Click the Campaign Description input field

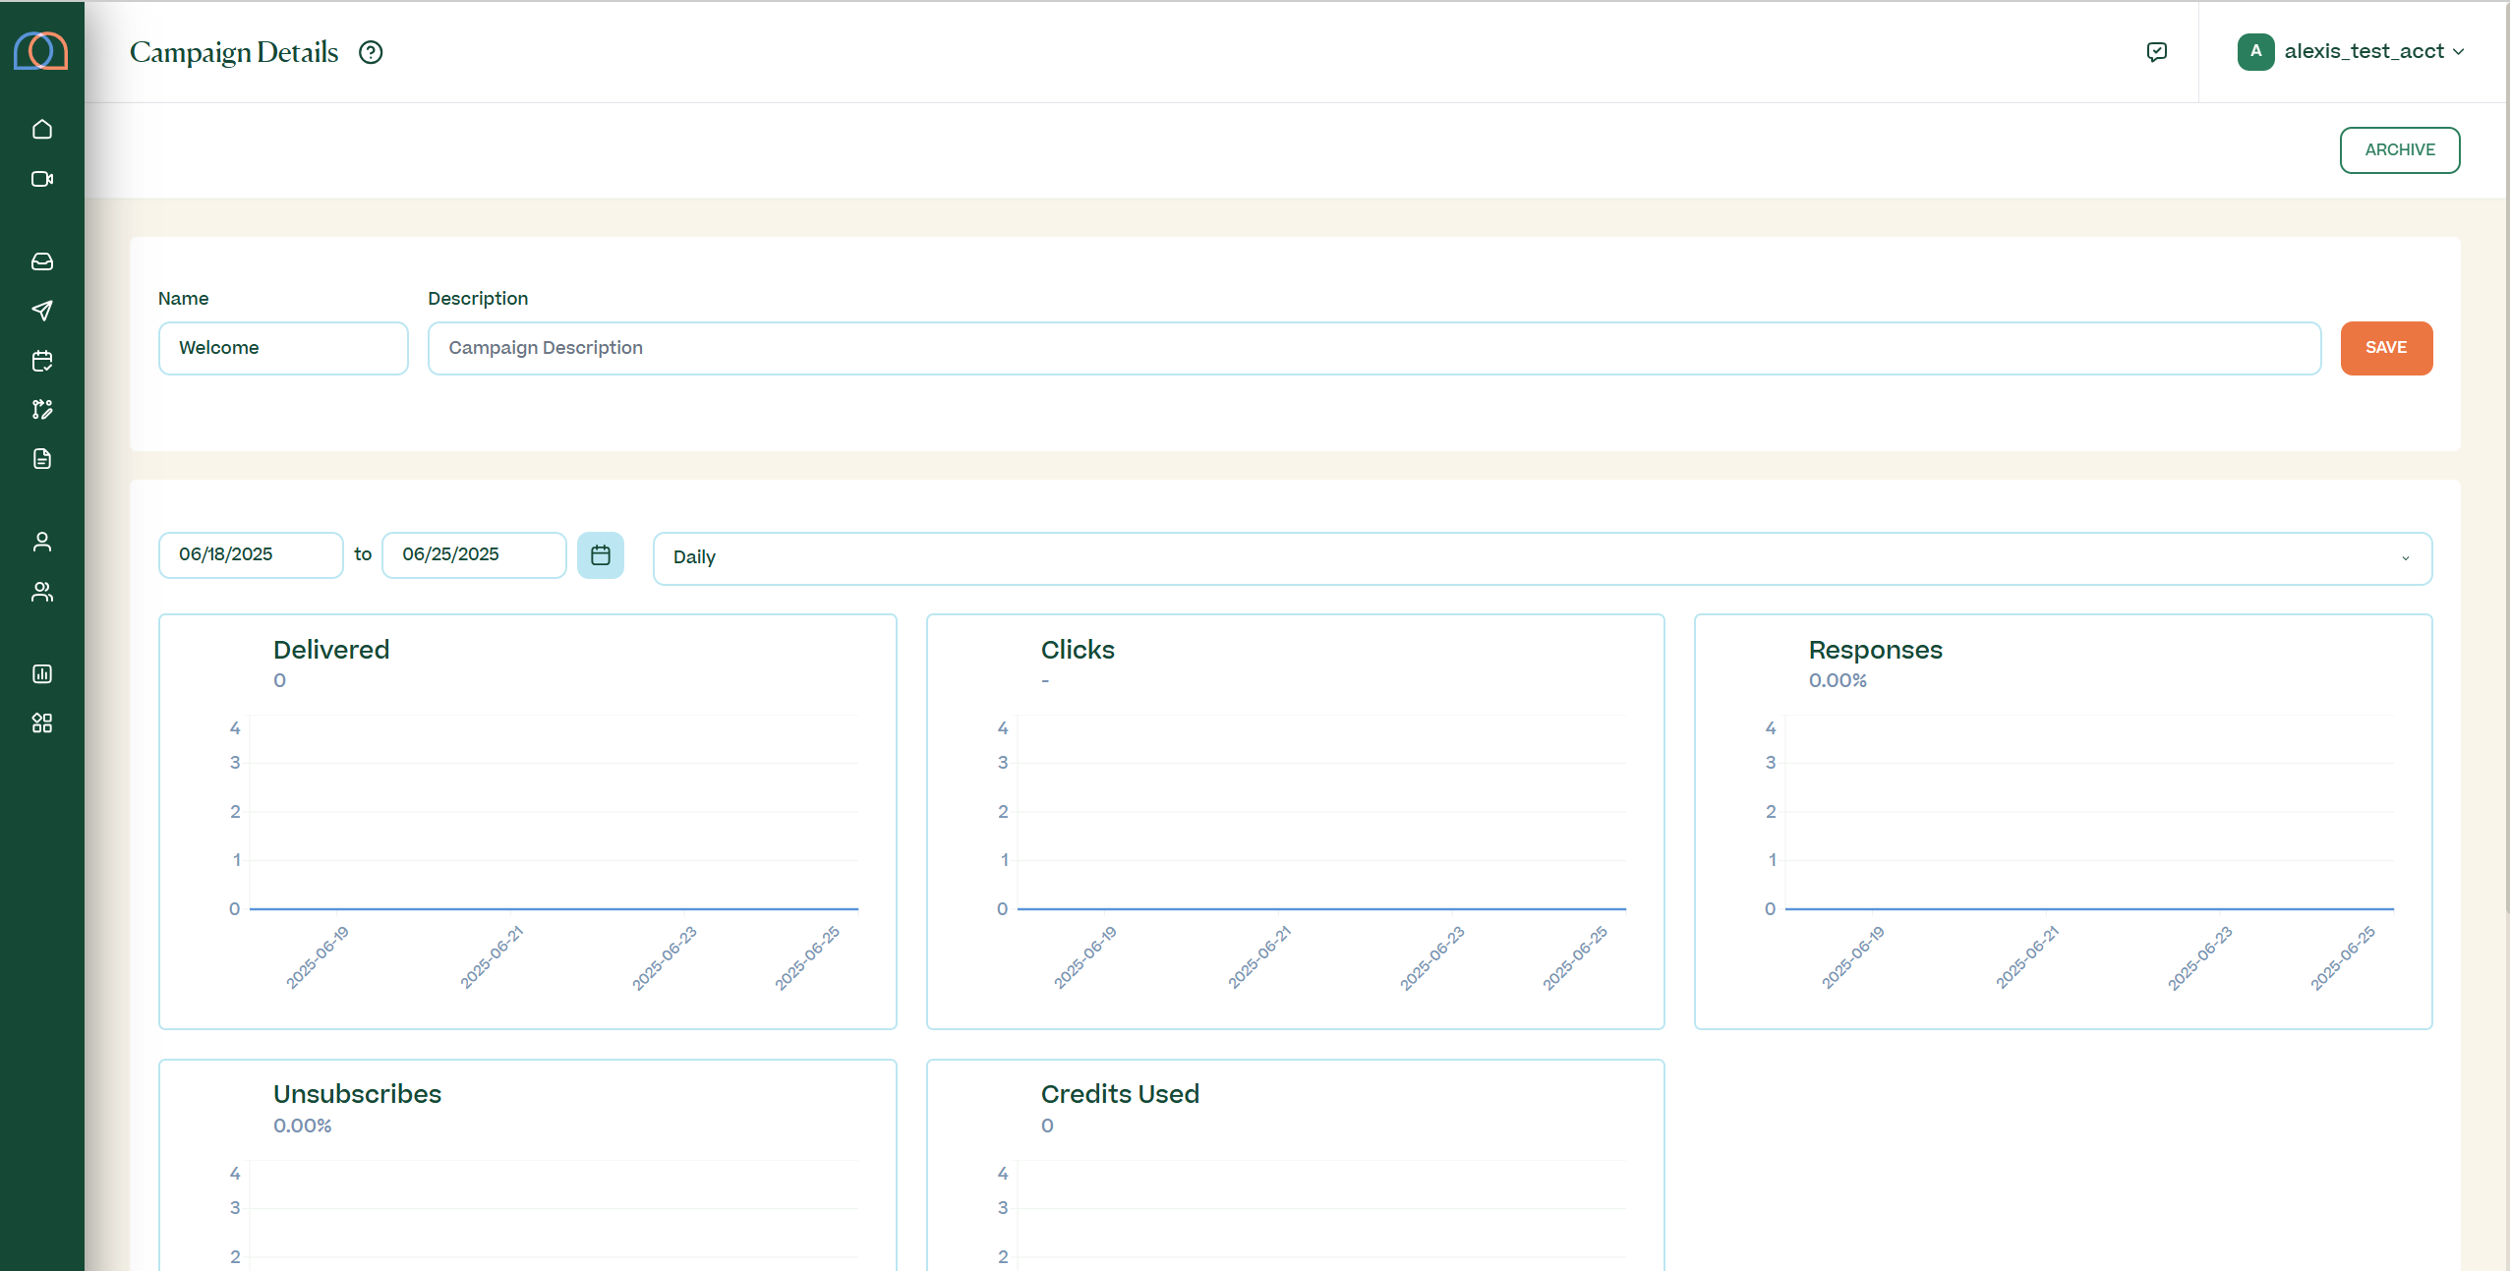(x=1373, y=348)
